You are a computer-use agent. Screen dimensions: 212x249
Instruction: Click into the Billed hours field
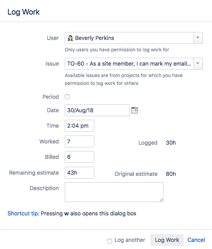(x=79, y=157)
